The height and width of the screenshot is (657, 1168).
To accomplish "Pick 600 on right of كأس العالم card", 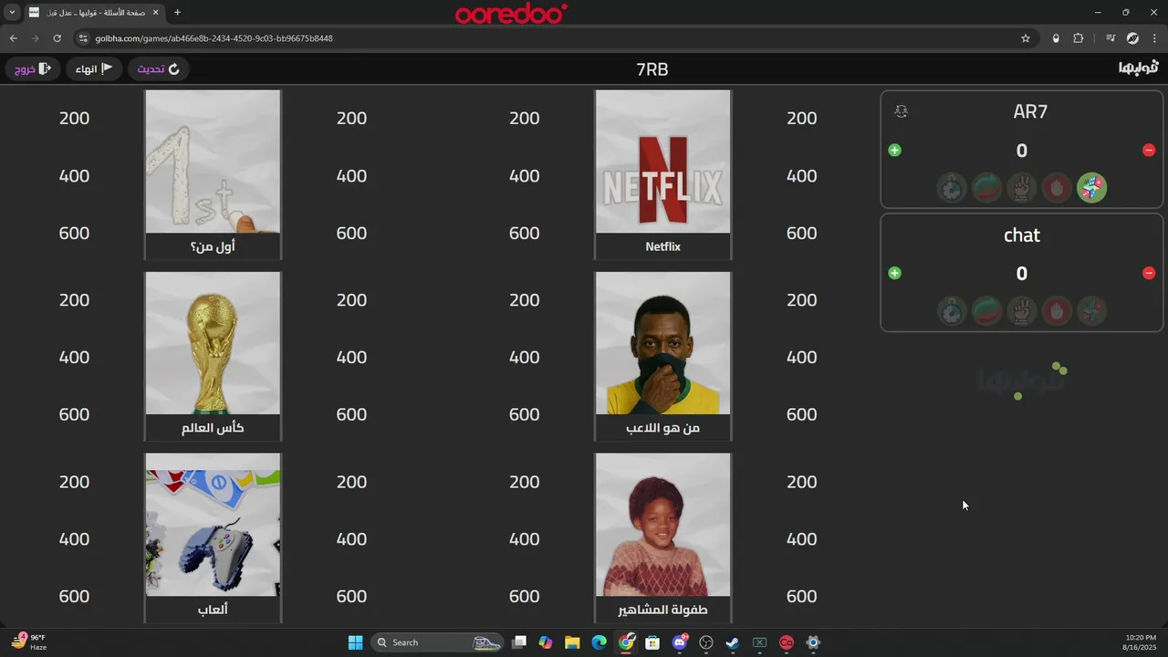I will coord(351,414).
